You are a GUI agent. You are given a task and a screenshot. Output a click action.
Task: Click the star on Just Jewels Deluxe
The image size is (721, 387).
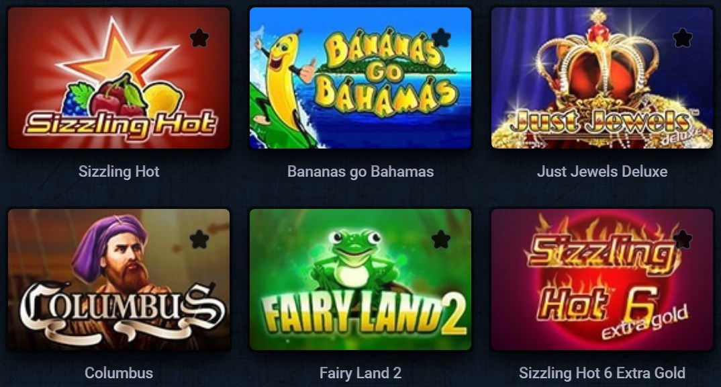[682, 38]
